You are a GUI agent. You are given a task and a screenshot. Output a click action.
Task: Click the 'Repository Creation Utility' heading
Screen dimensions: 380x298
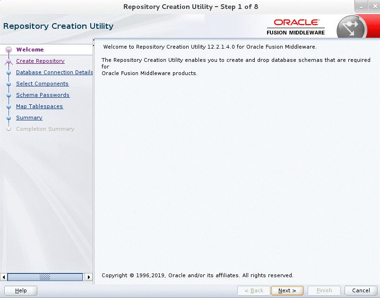[58, 26]
